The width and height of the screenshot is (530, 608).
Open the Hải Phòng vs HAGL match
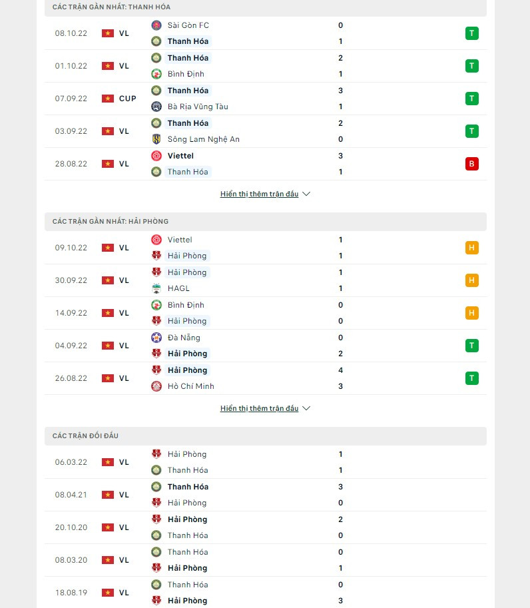265,280
